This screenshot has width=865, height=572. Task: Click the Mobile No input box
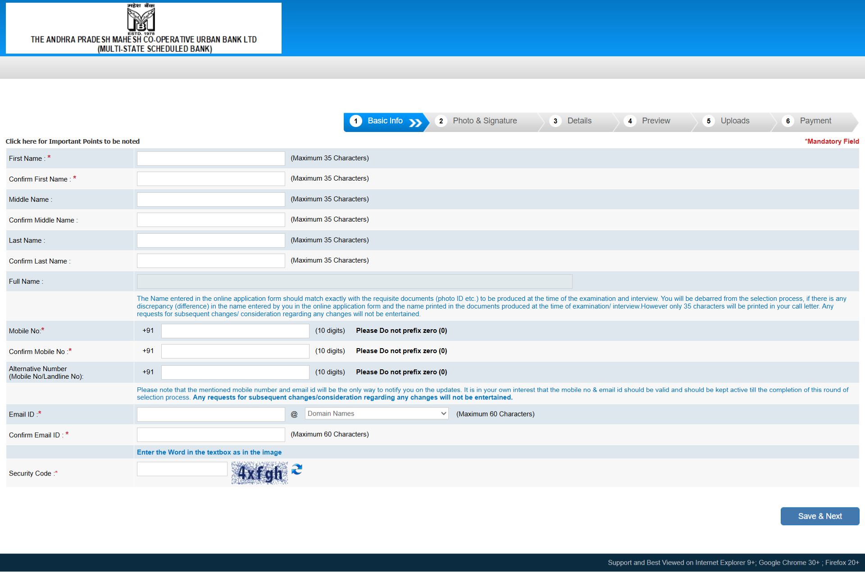235,331
